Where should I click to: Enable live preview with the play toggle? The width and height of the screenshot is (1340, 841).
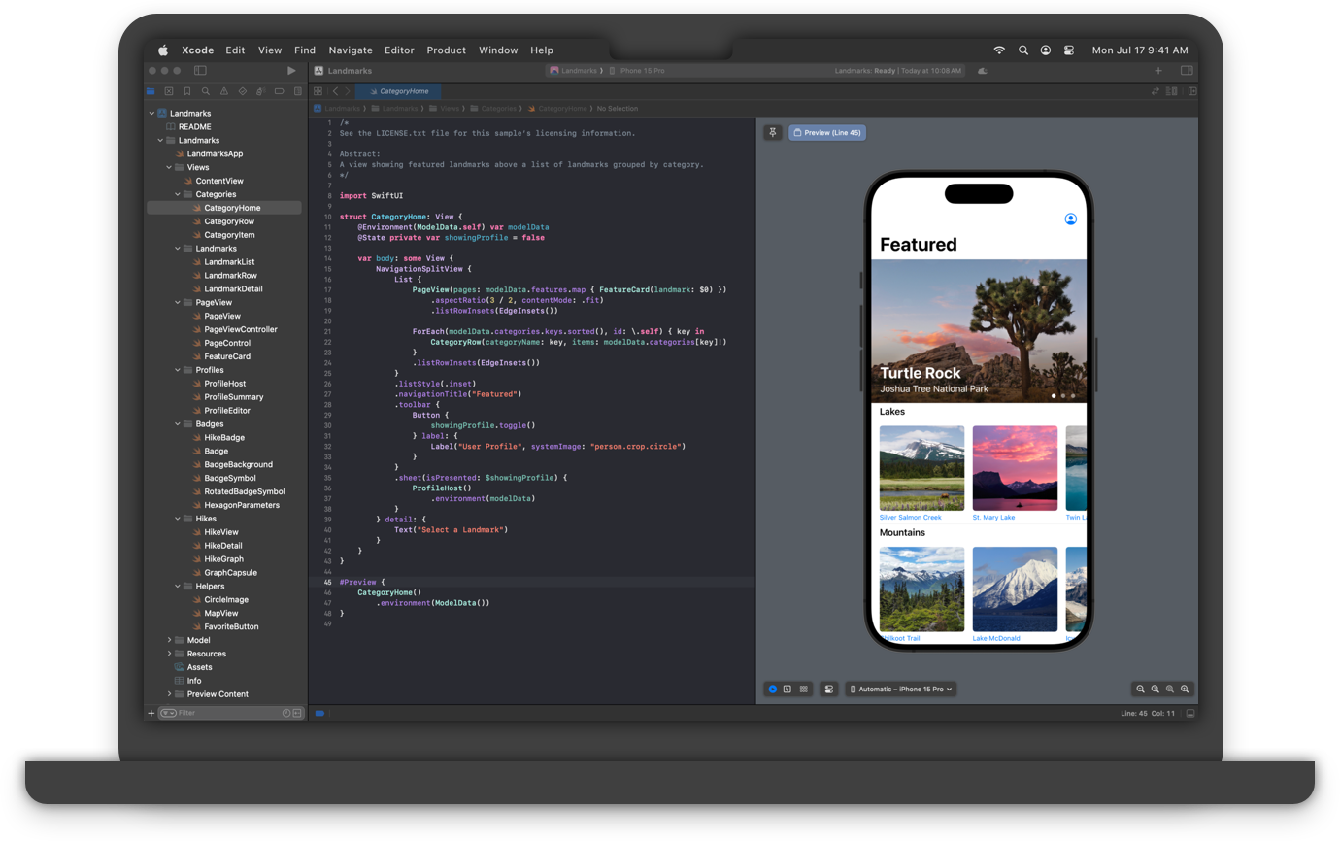coord(772,689)
